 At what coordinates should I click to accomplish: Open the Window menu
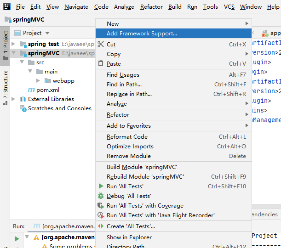[251, 7]
